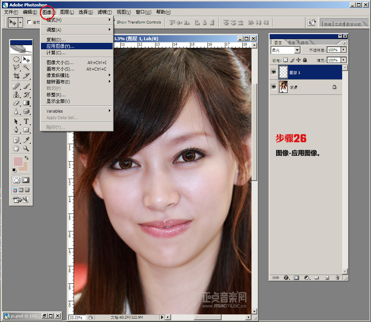This screenshot has width=371, height=322.
Task: Click the foreground color swatch
Action: (18, 162)
